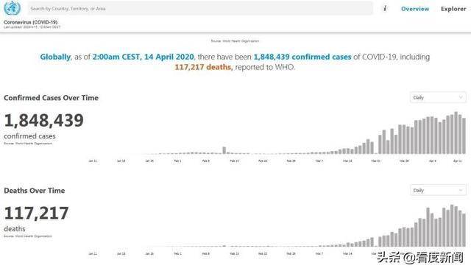Select the tall mid-February spike bar in cases chart
The width and height of the screenshot is (471, 271).
click(x=224, y=150)
